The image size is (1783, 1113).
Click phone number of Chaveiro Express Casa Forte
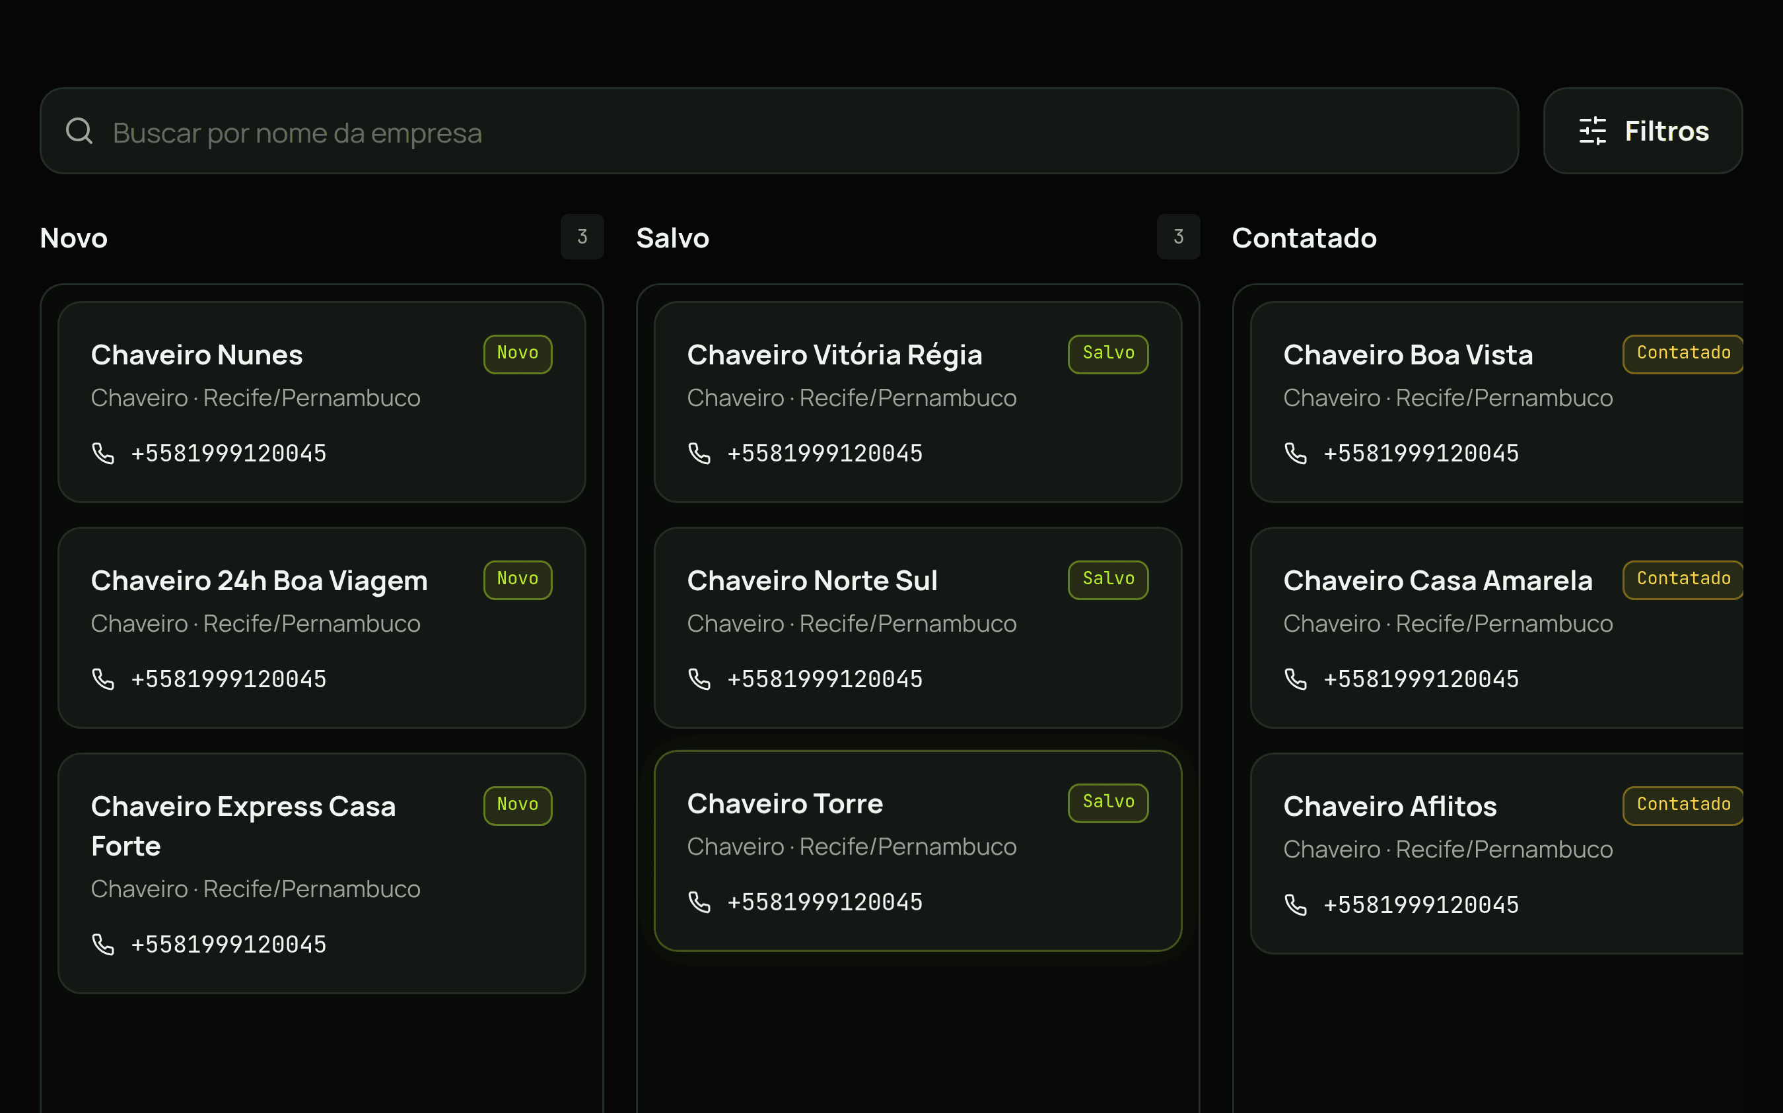pyautogui.click(x=228, y=944)
